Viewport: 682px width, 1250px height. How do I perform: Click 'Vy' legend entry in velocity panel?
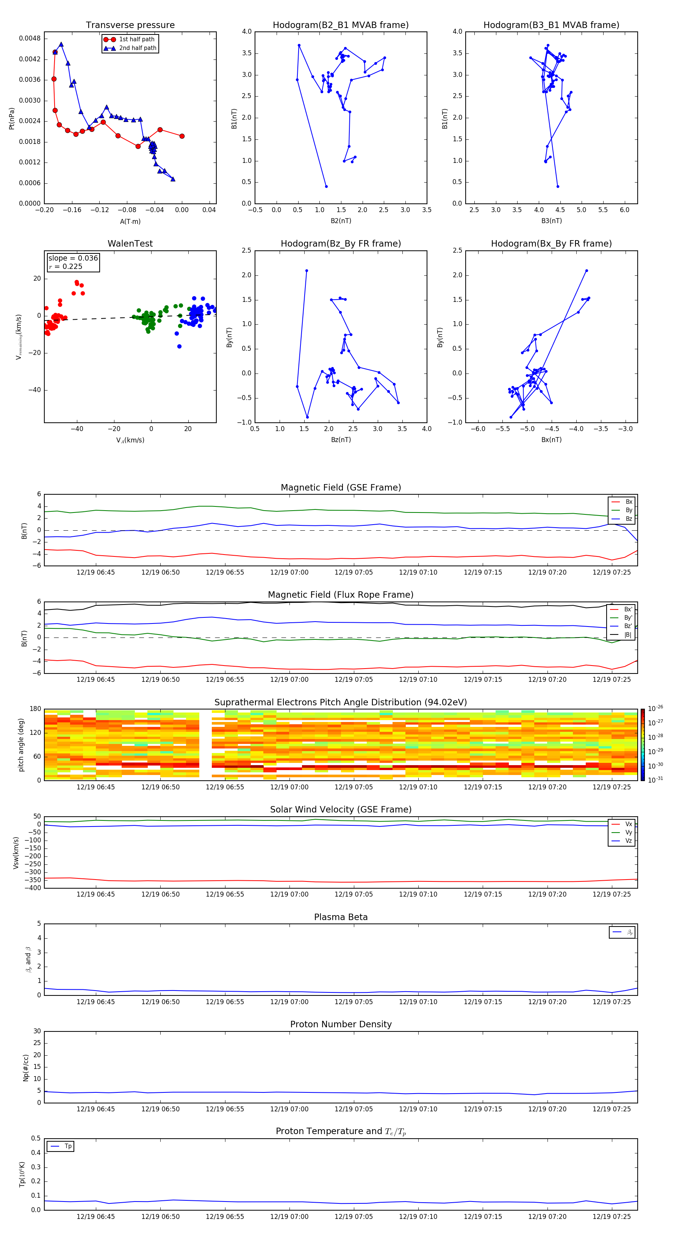tap(622, 832)
